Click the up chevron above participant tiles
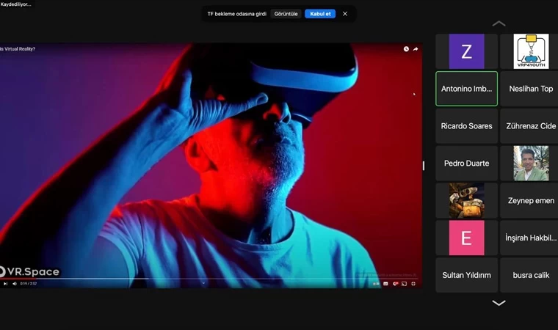The width and height of the screenshot is (558, 330). coord(499,23)
